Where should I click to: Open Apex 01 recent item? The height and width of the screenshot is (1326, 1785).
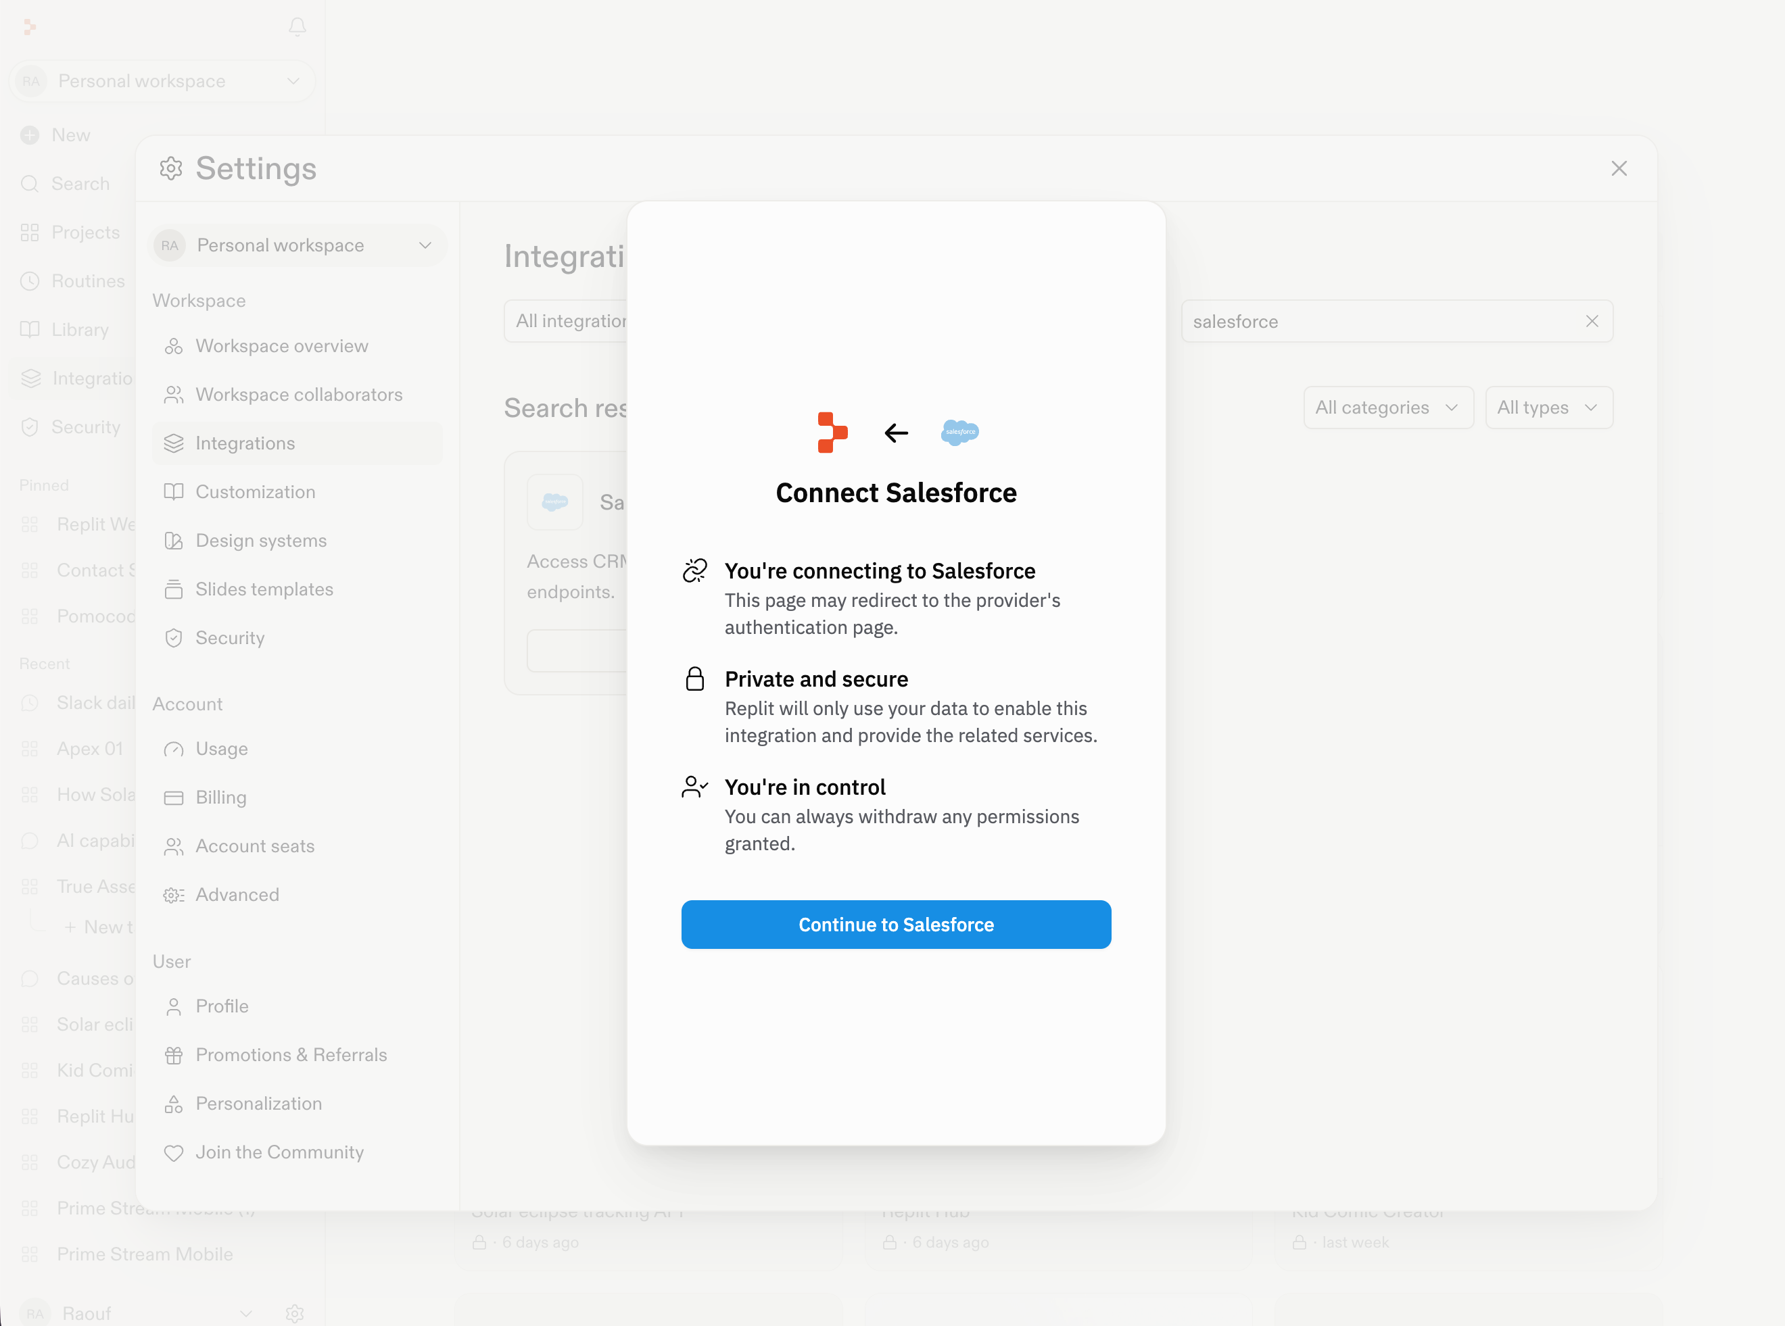tap(90, 749)
